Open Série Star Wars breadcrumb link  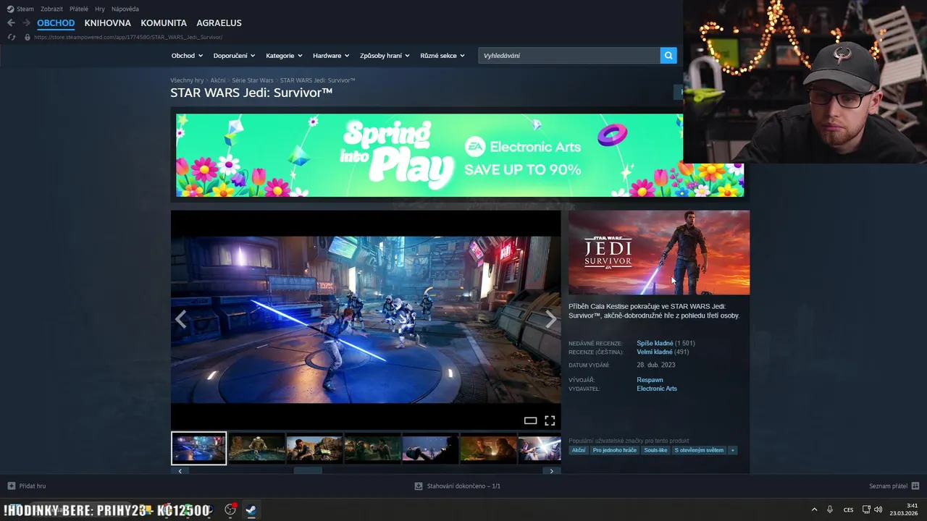click(x=253, y=80)
